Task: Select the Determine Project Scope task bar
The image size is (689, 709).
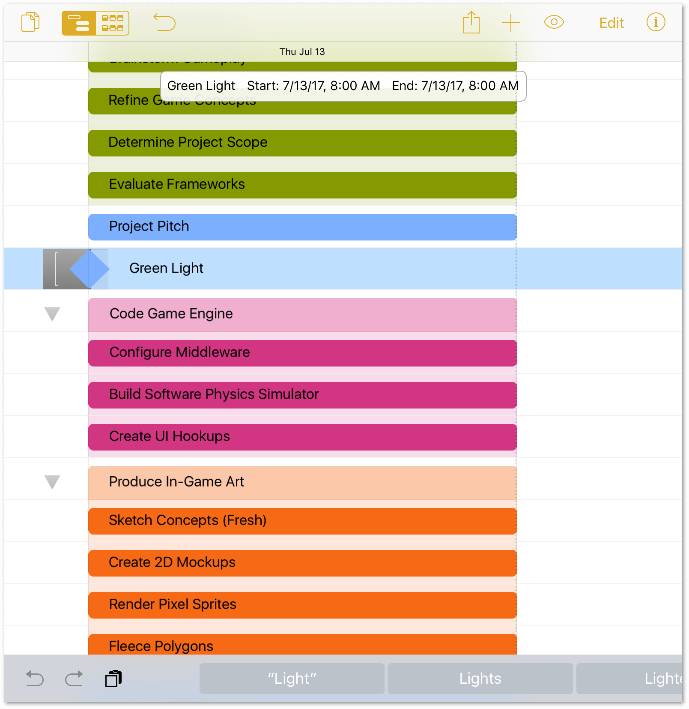Action: click(302, 143)
